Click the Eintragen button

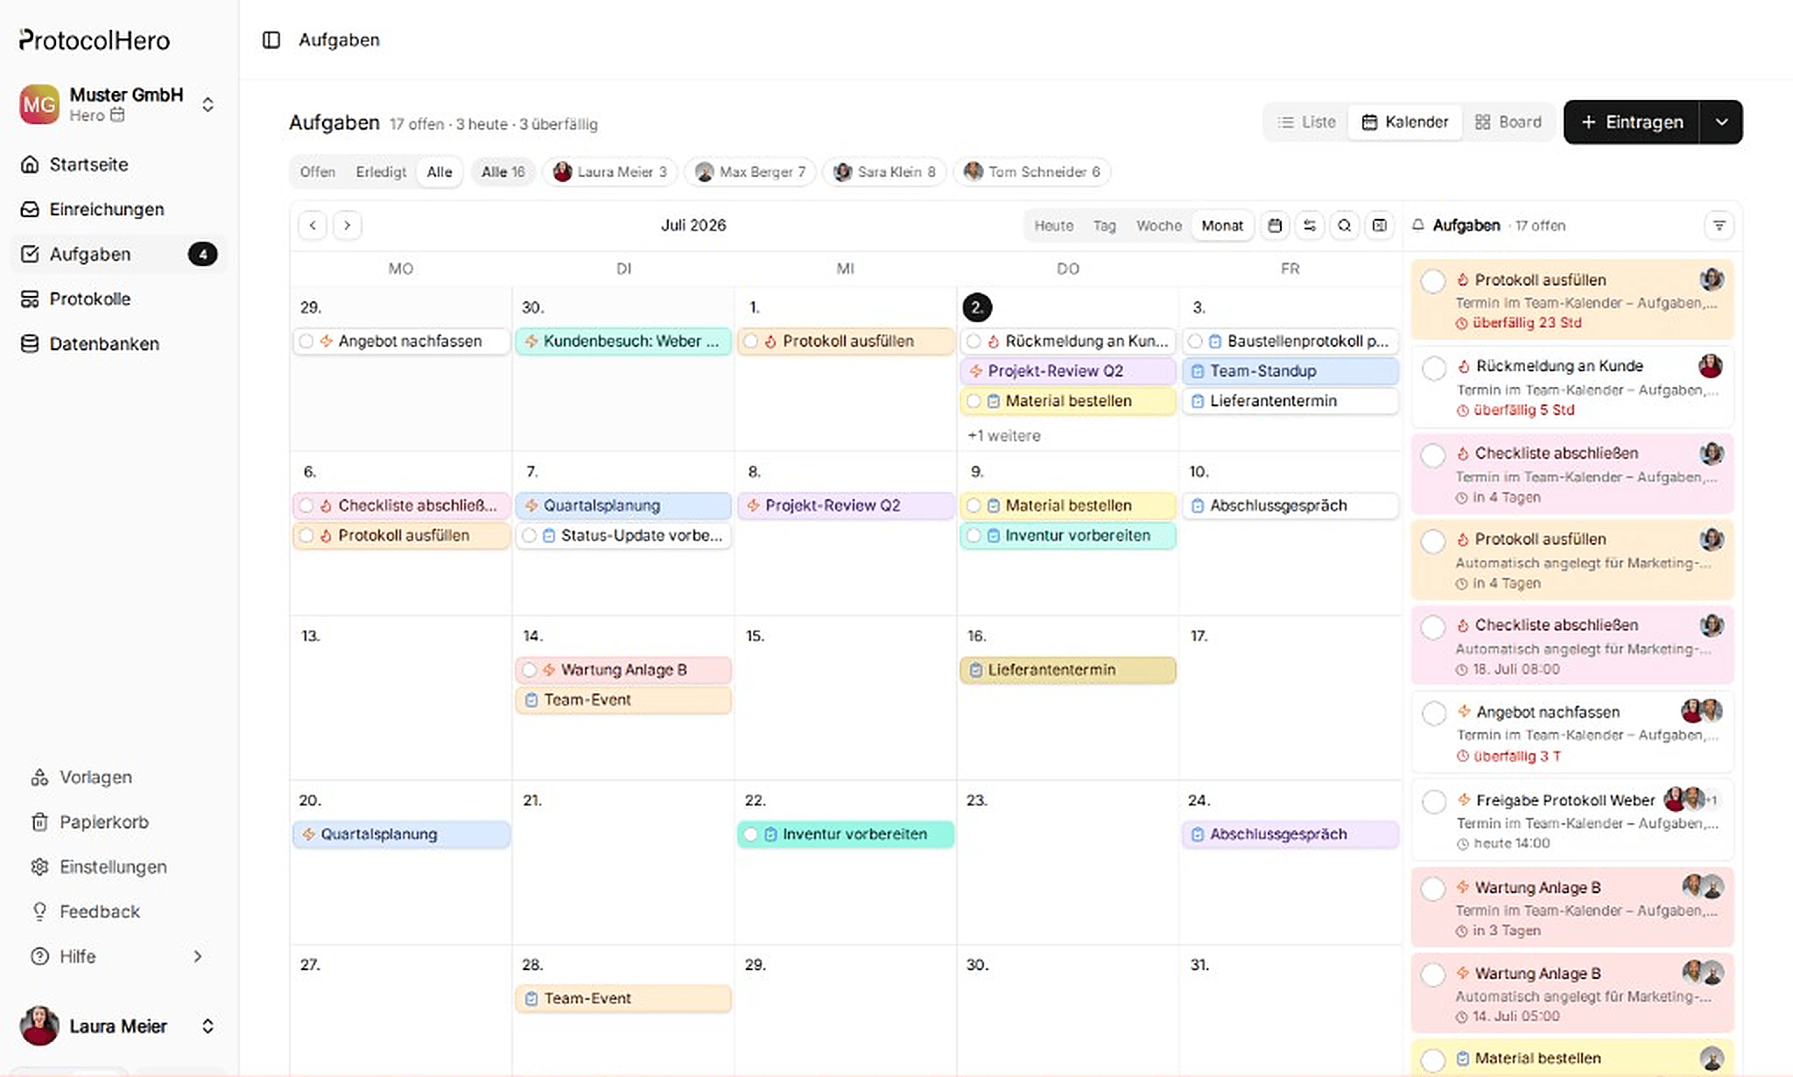1632,122
